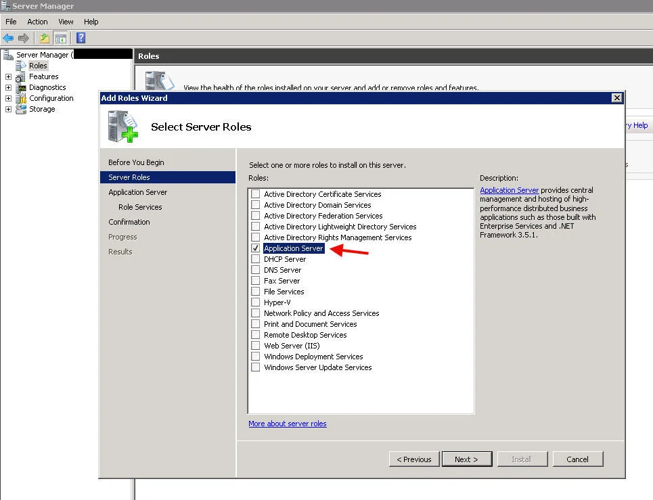Go to Role Services wizard step

click(140, 207)
